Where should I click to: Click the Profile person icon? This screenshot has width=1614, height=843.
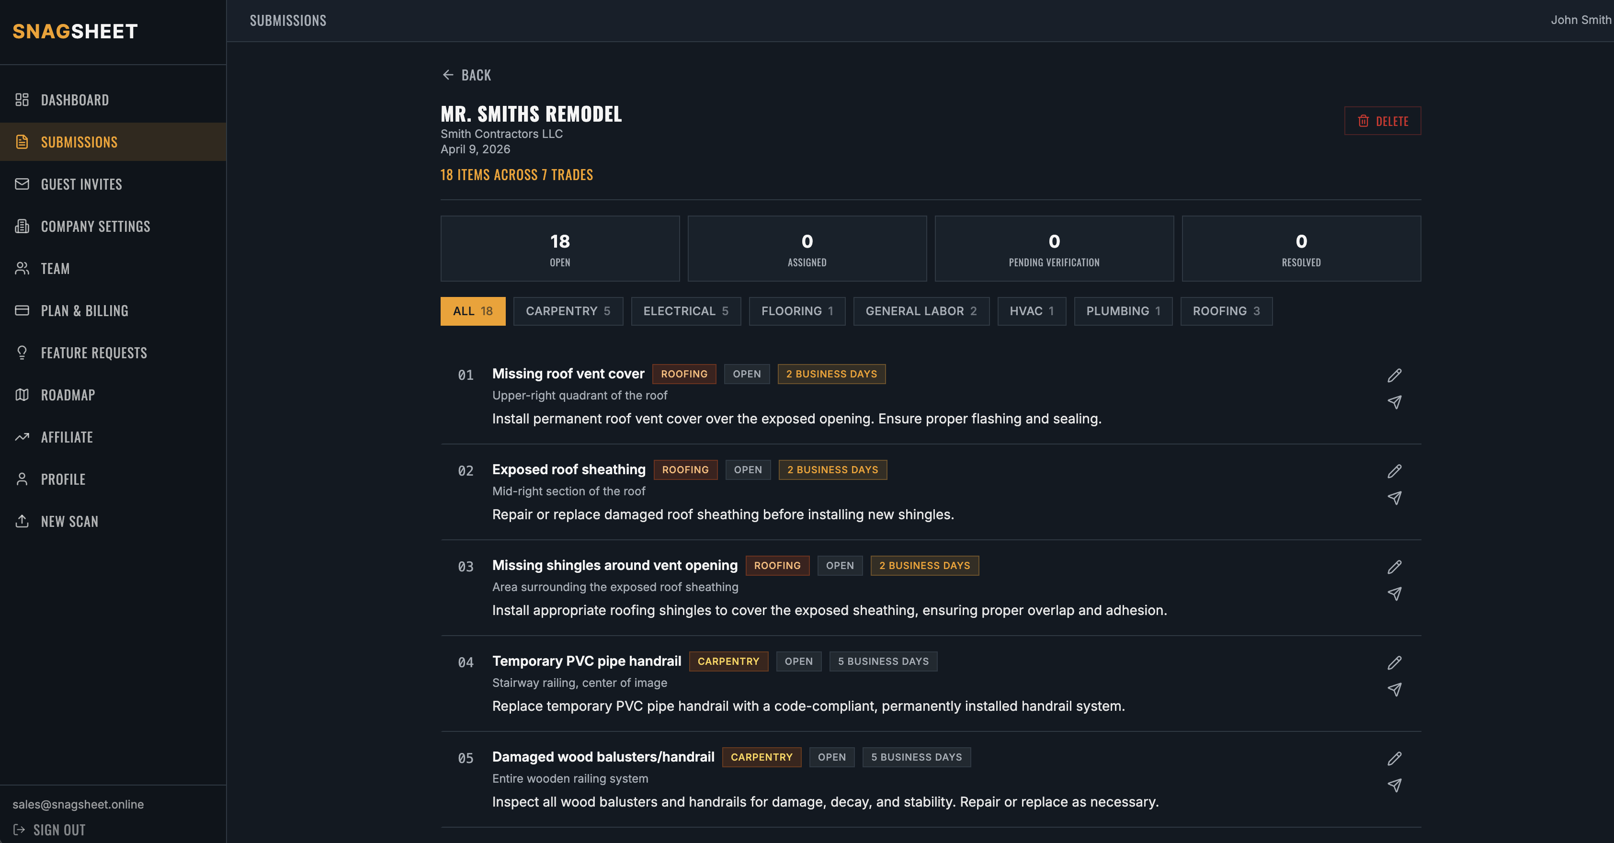coord(22,479)
